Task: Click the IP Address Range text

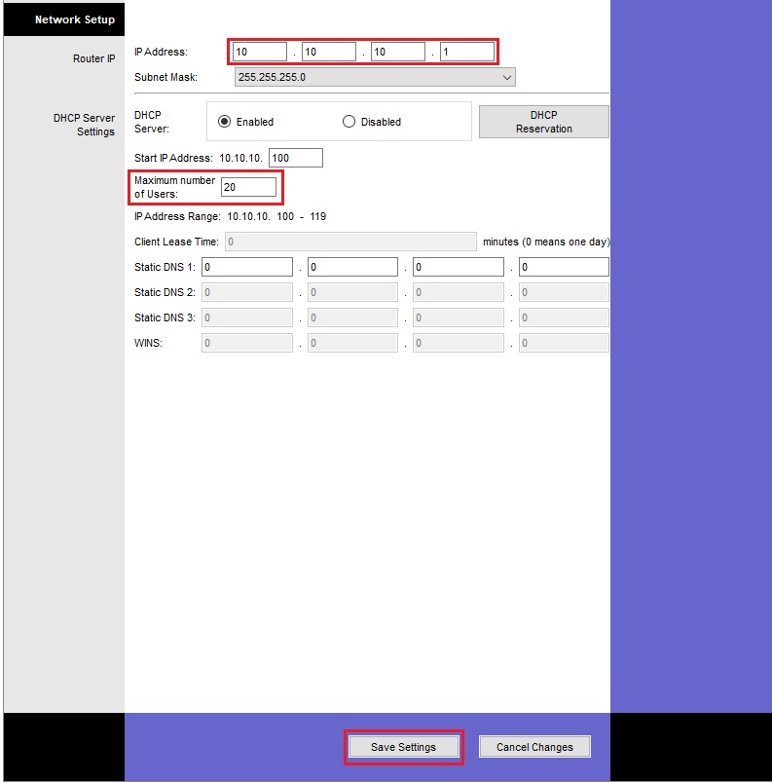Action: (x=230, y=217)
